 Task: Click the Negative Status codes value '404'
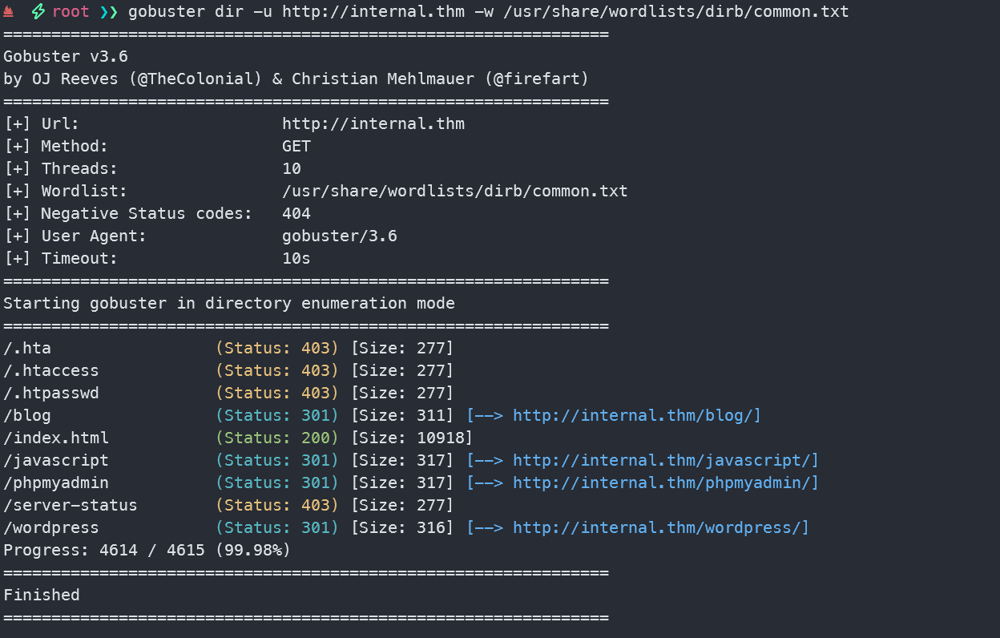tap(296, 214)
